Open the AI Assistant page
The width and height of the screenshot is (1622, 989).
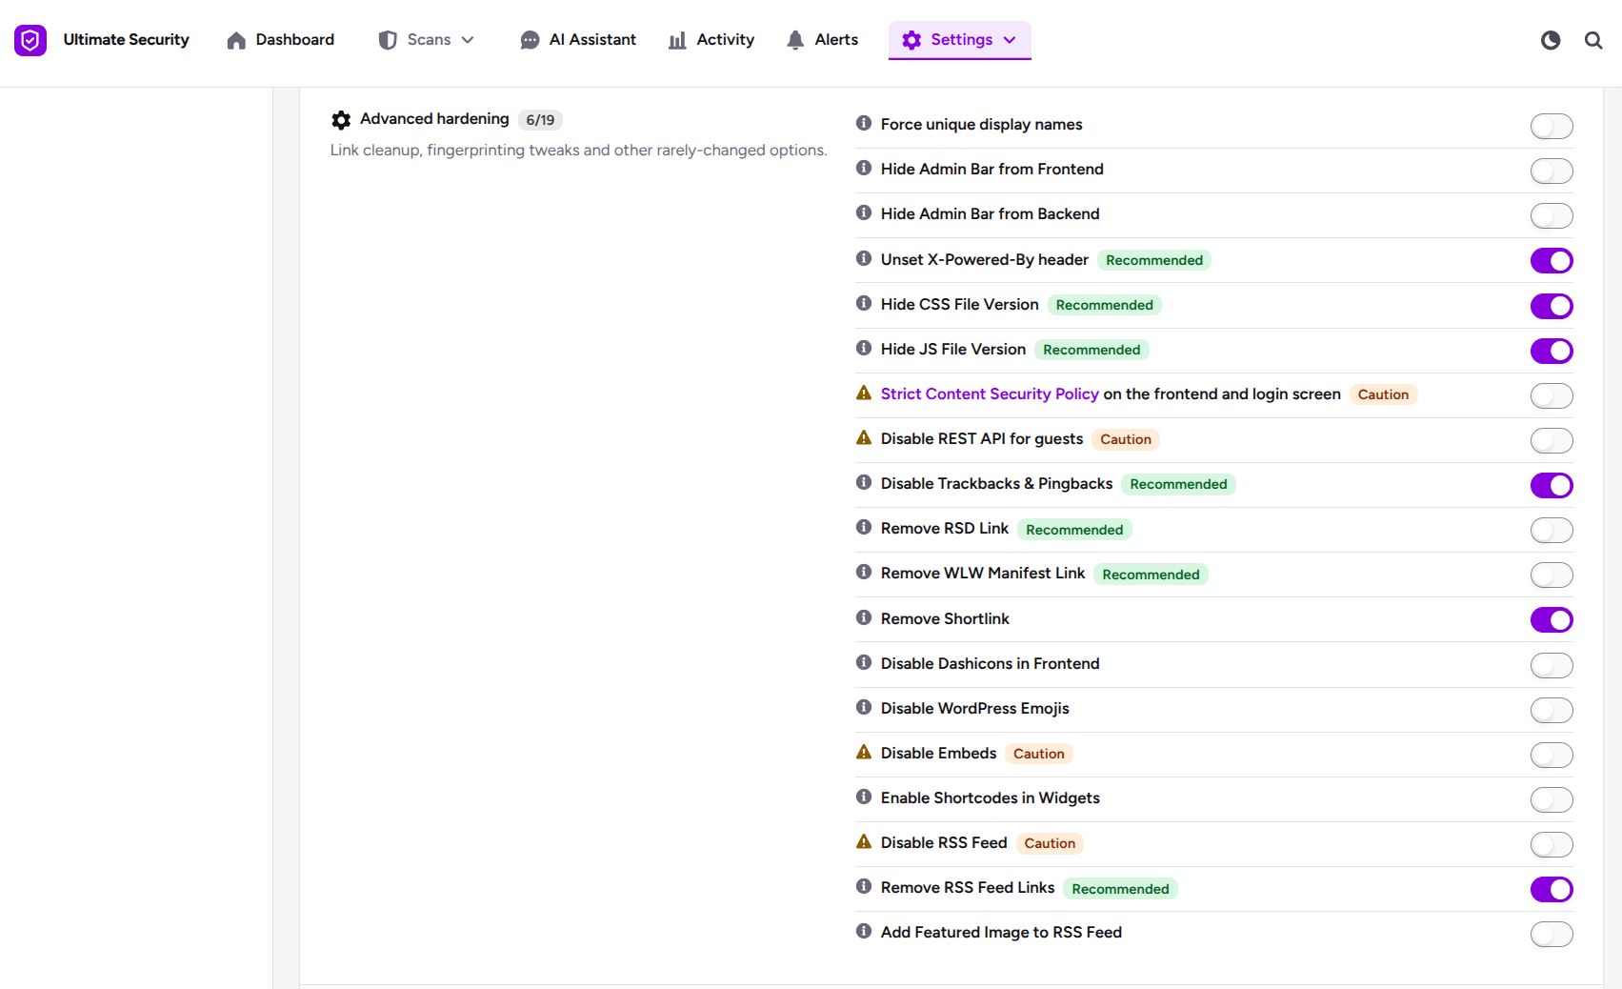point(578,40)
